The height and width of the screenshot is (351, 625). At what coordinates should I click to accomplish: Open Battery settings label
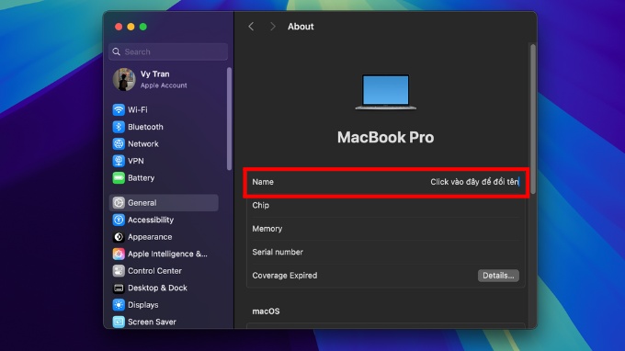pyautogui.click(x=142, y=178)
